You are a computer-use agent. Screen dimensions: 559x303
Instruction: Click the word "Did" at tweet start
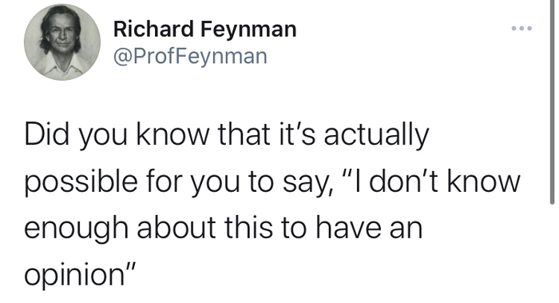46,134
